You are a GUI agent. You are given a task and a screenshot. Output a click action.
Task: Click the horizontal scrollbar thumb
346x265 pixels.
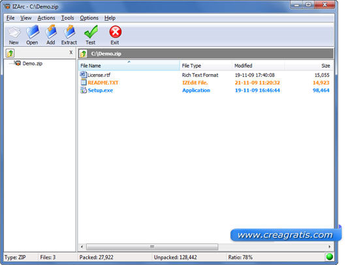pos(152,247)
